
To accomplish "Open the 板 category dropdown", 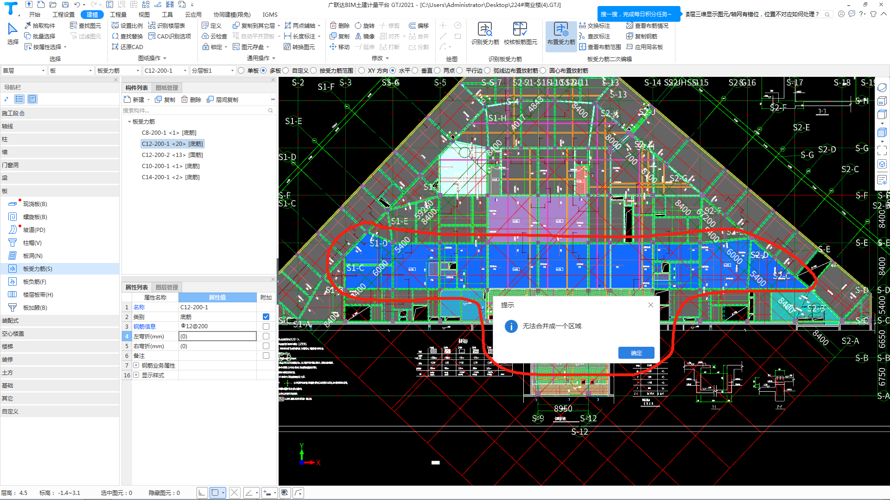I will (71, 70).
